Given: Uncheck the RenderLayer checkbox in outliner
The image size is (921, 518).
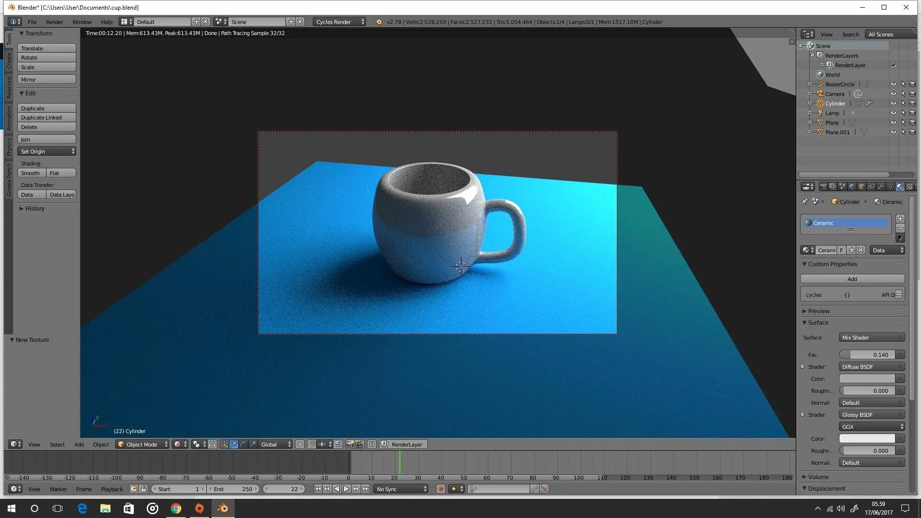Looking at the screenshot, I should 894,65.
